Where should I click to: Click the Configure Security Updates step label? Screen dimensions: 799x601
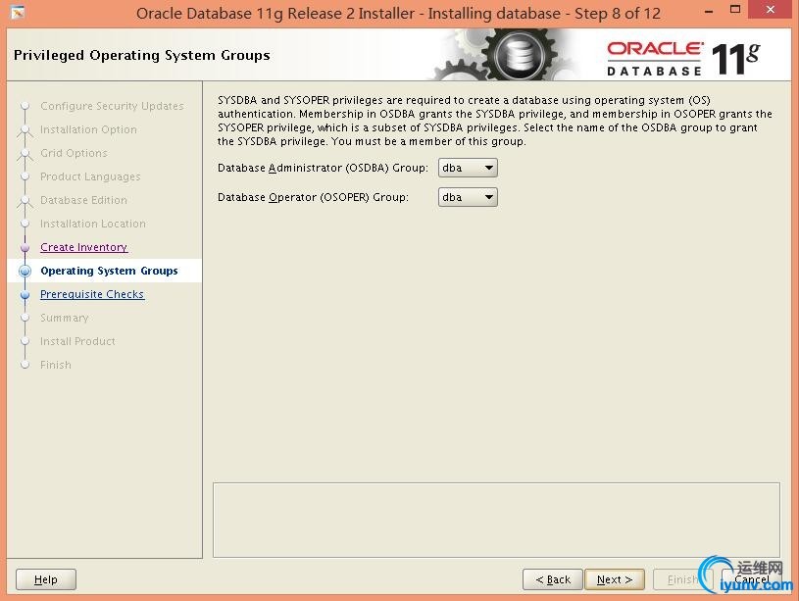pyautogui.click(x=112, y=106)
